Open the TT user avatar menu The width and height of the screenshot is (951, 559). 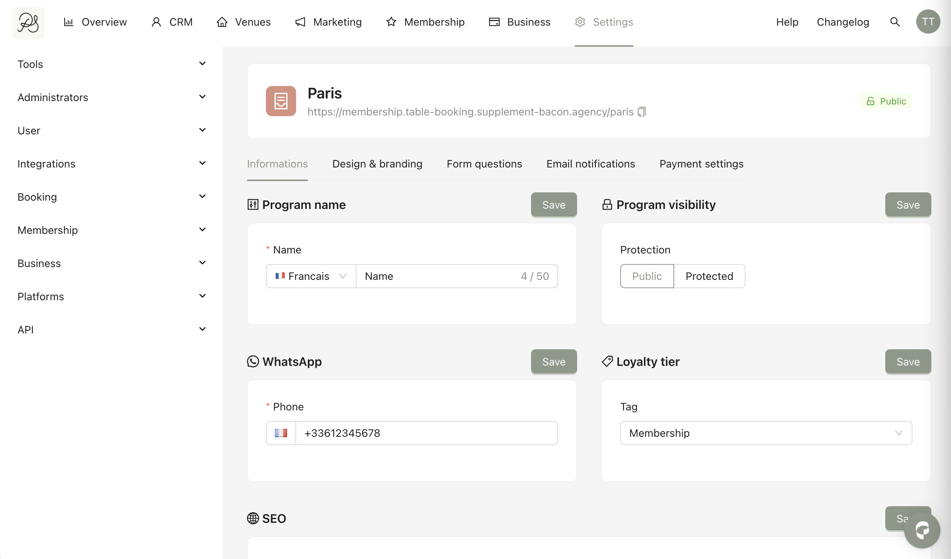click(x=928, y=22)
